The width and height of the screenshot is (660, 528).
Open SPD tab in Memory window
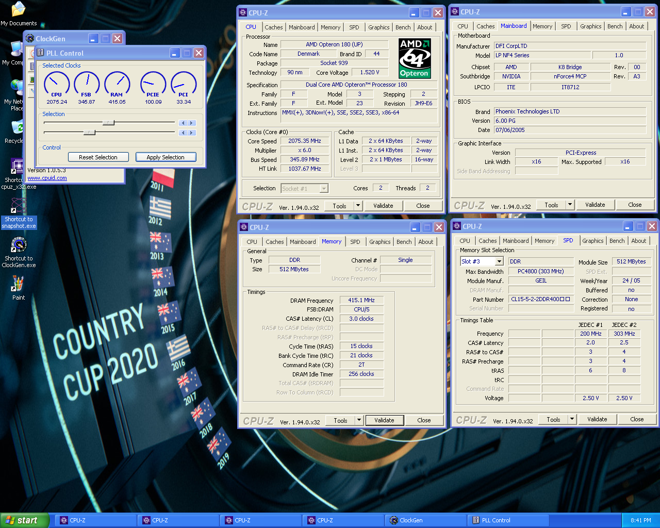355,242
